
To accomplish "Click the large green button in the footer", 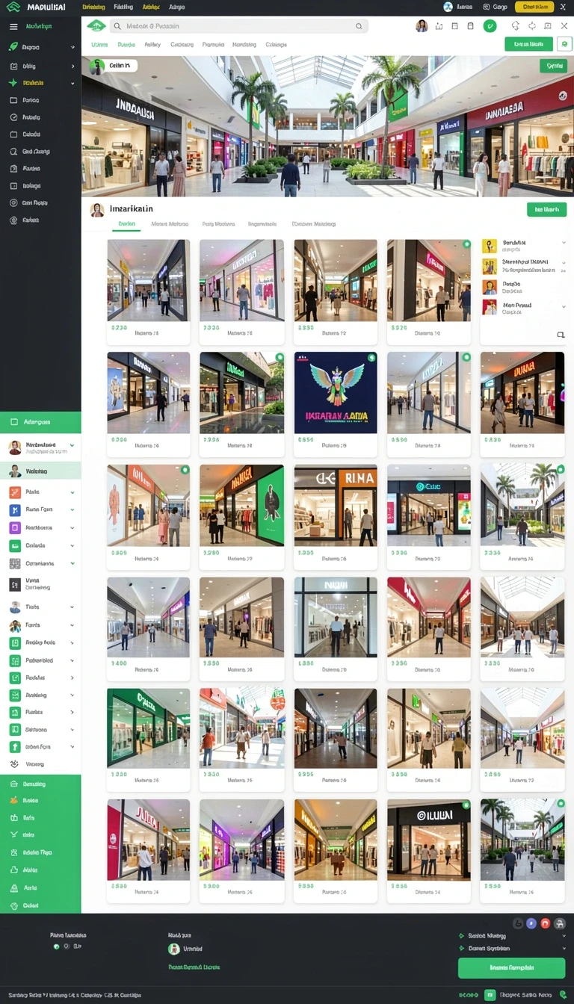I will click(511, 968).
